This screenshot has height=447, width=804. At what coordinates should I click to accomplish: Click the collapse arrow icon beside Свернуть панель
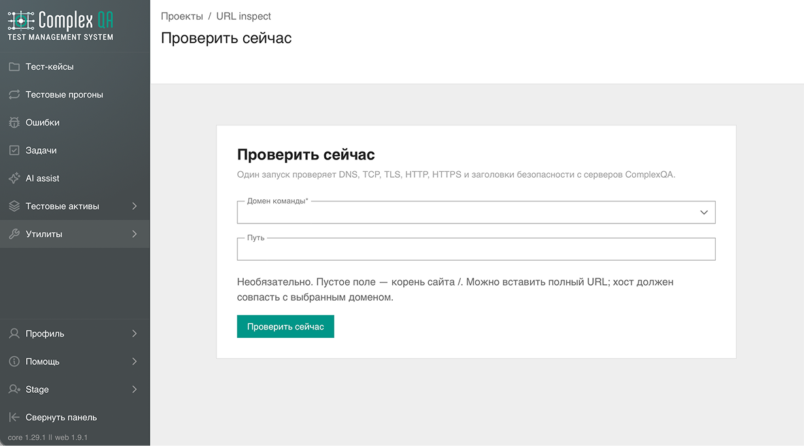14,417
